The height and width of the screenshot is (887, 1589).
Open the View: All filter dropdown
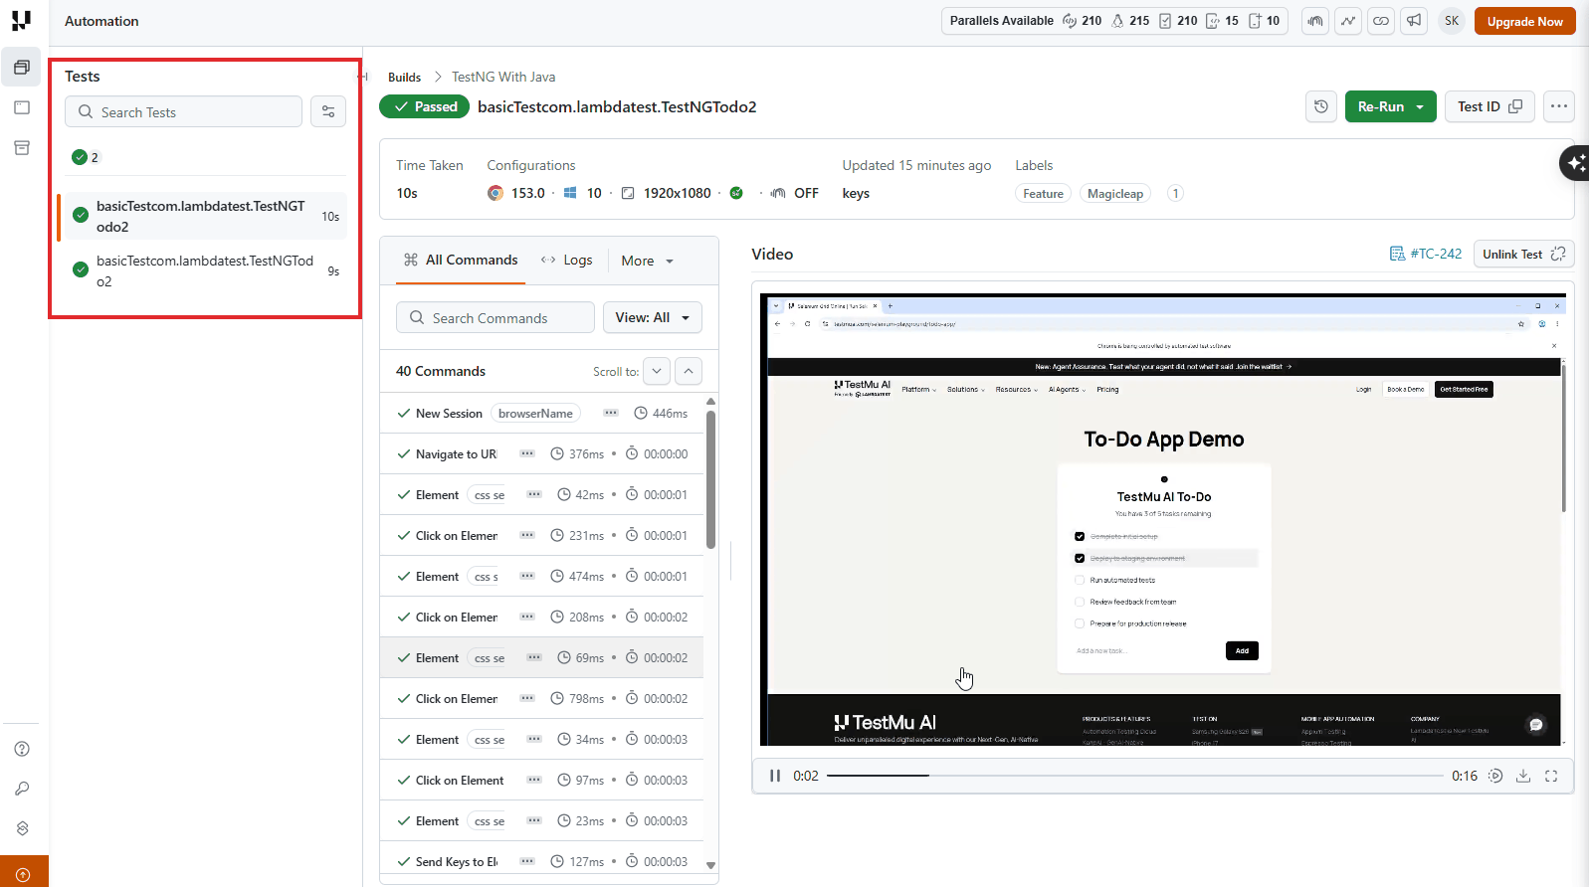(x=653, y=317)
